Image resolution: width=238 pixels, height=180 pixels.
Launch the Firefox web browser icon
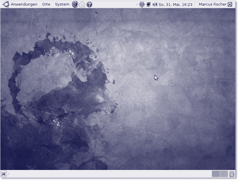[75, 4]
